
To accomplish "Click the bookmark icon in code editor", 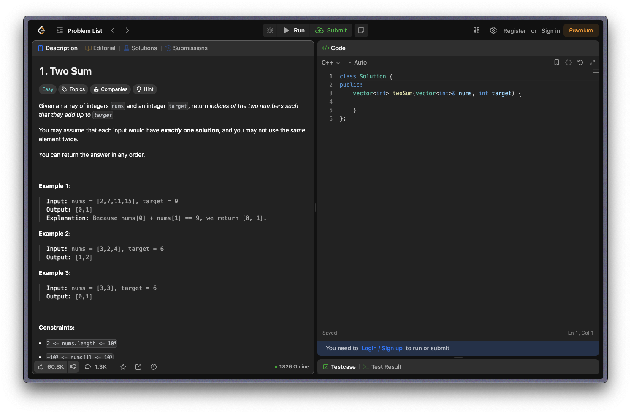I will (557, 62).
